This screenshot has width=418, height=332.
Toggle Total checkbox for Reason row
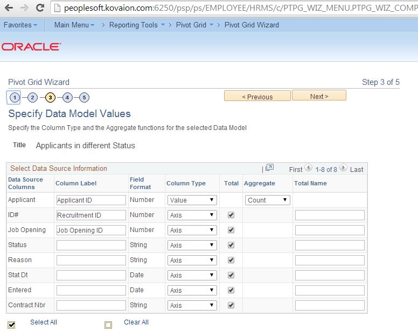[x=231, y=260]
